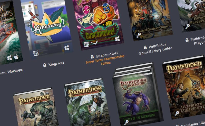The height and width of the screenshot is (126, 205).
Task: Click the key icon on Legacy of the Stonelords
Action: [x=126, y=122]
